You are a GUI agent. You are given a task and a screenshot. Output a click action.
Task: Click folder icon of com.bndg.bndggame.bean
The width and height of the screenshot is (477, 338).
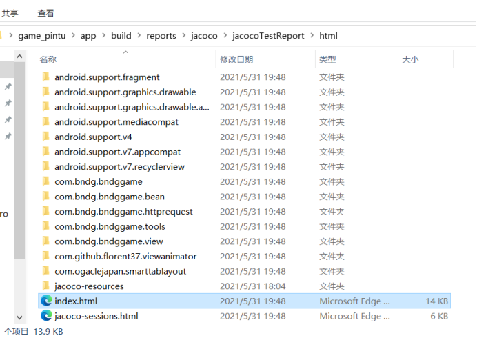(46, 196)
